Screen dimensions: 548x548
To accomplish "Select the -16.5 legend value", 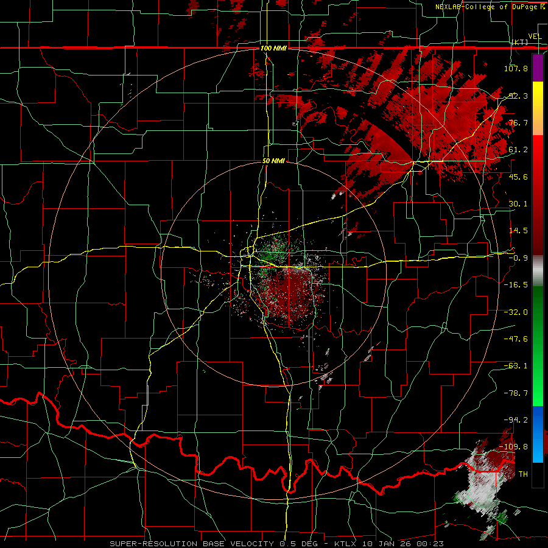I will coord(516,285).
